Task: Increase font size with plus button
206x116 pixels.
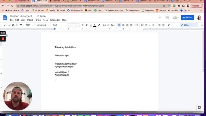Action: pyautogui.click(x=78, y=25)
